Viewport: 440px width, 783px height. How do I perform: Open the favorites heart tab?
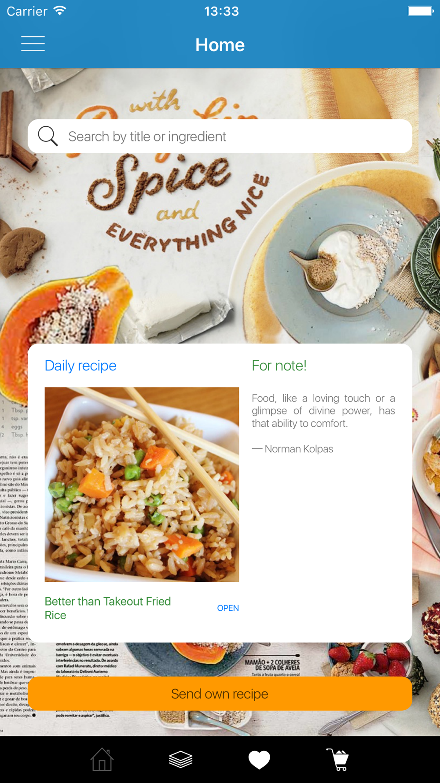pos(259,760)
